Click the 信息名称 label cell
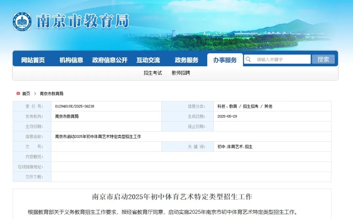Image resolution: width=353 pixels, height=219 pixels. coord(32,136)
